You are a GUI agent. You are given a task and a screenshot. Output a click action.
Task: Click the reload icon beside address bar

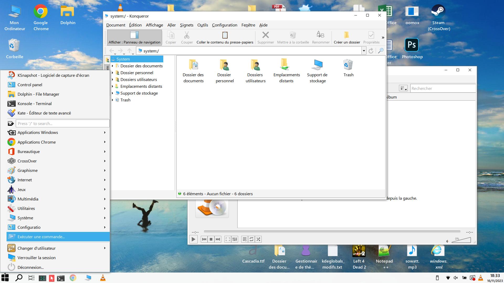click(371, 51)
